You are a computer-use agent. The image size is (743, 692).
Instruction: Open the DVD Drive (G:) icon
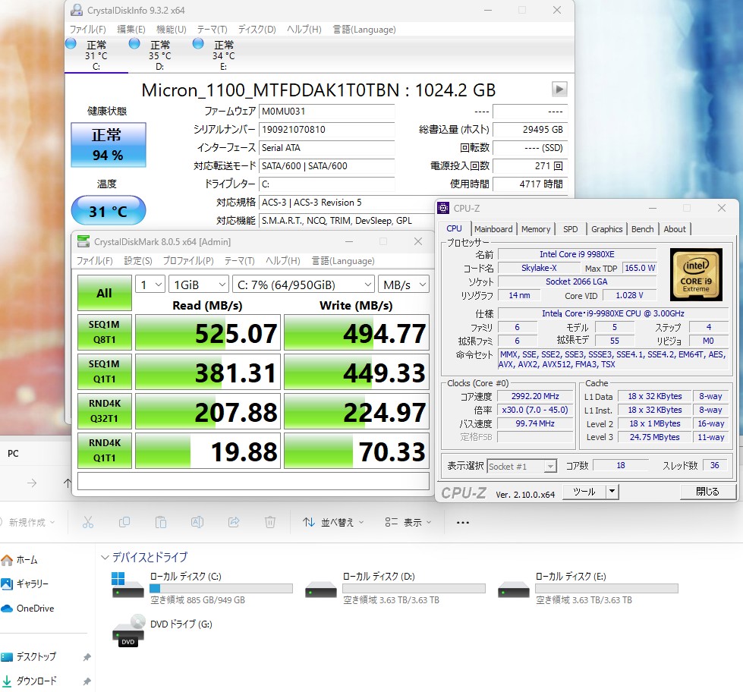point(128,631)
